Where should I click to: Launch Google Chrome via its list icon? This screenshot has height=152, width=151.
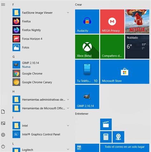click(x=16, y=73)
